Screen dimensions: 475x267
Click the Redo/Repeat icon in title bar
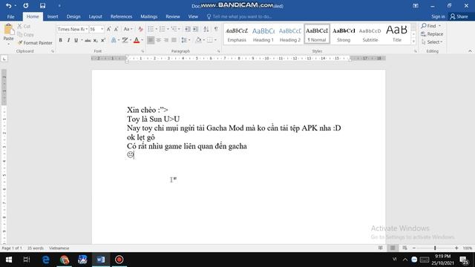(26, 5)
